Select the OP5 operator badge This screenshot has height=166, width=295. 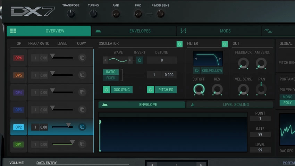pos(18,75)
